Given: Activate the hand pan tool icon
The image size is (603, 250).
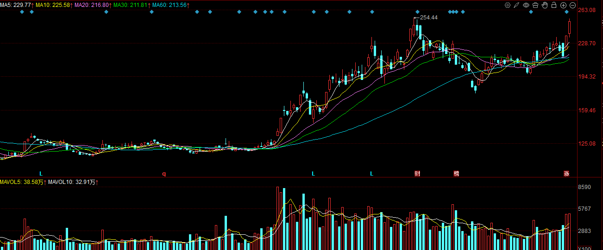Looking at the screenshot, I should (x=545, y=5).
